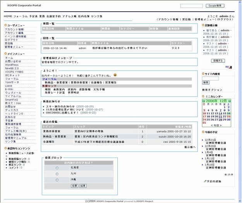242x203 pixels.
Task: Go to next month in mini calendar
Action: (x=229, y=100)
